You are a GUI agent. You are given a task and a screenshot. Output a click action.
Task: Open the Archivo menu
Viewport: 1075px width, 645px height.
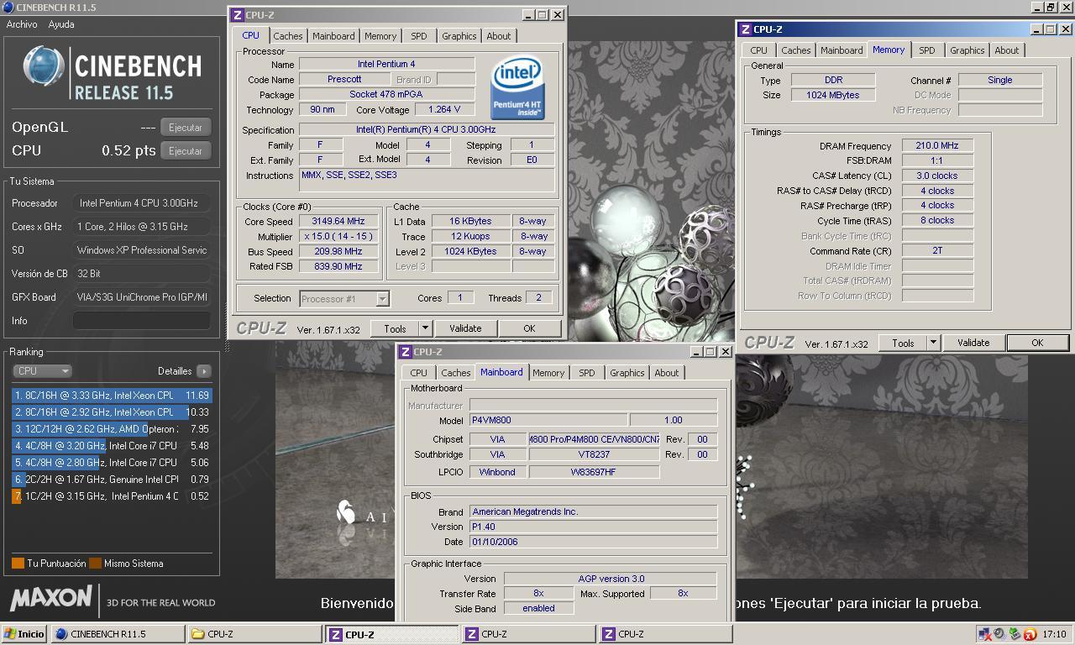pyautogui.click(x=22, y=24)
